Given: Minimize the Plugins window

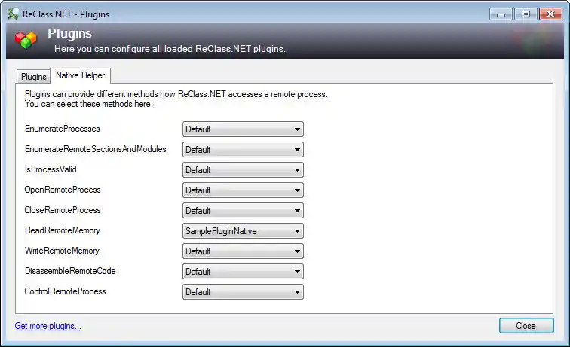Looking at the screenshot, I should tap(501, 14).
